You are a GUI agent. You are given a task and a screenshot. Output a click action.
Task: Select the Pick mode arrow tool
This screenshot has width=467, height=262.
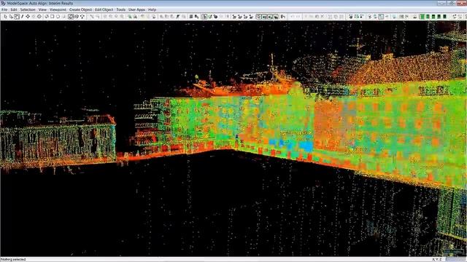coord(5,17)
